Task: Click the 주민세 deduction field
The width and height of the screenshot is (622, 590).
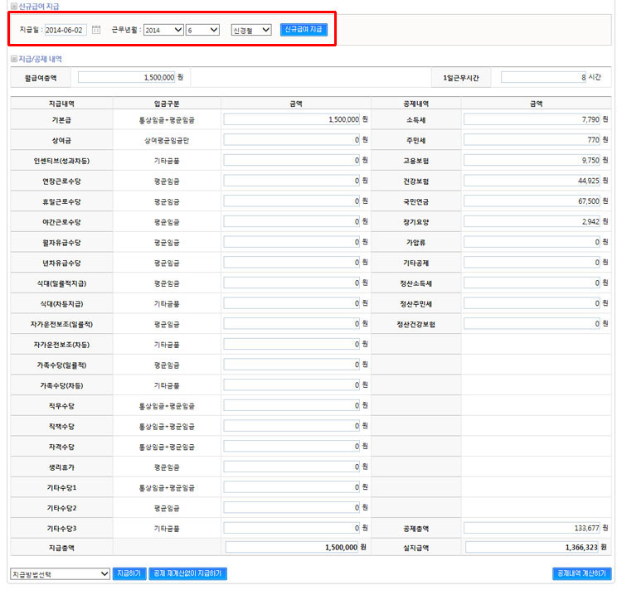Action: 532,139
